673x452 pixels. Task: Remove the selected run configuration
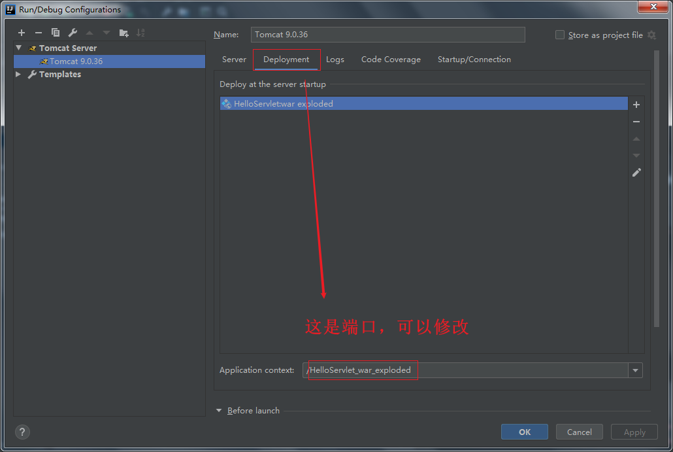coord(38,33)
